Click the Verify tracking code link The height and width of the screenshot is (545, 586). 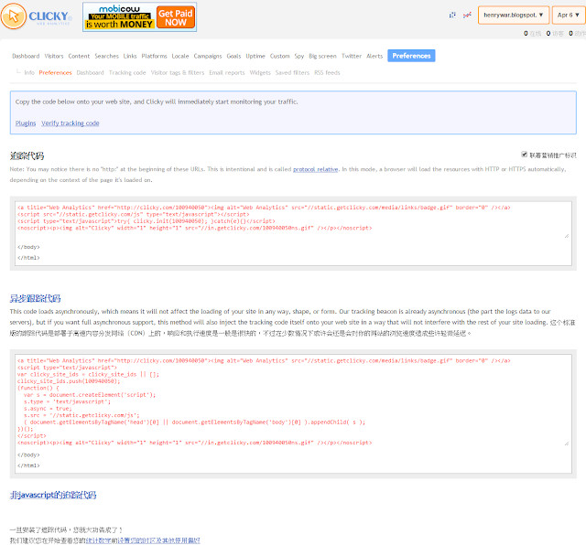point(71,123)
